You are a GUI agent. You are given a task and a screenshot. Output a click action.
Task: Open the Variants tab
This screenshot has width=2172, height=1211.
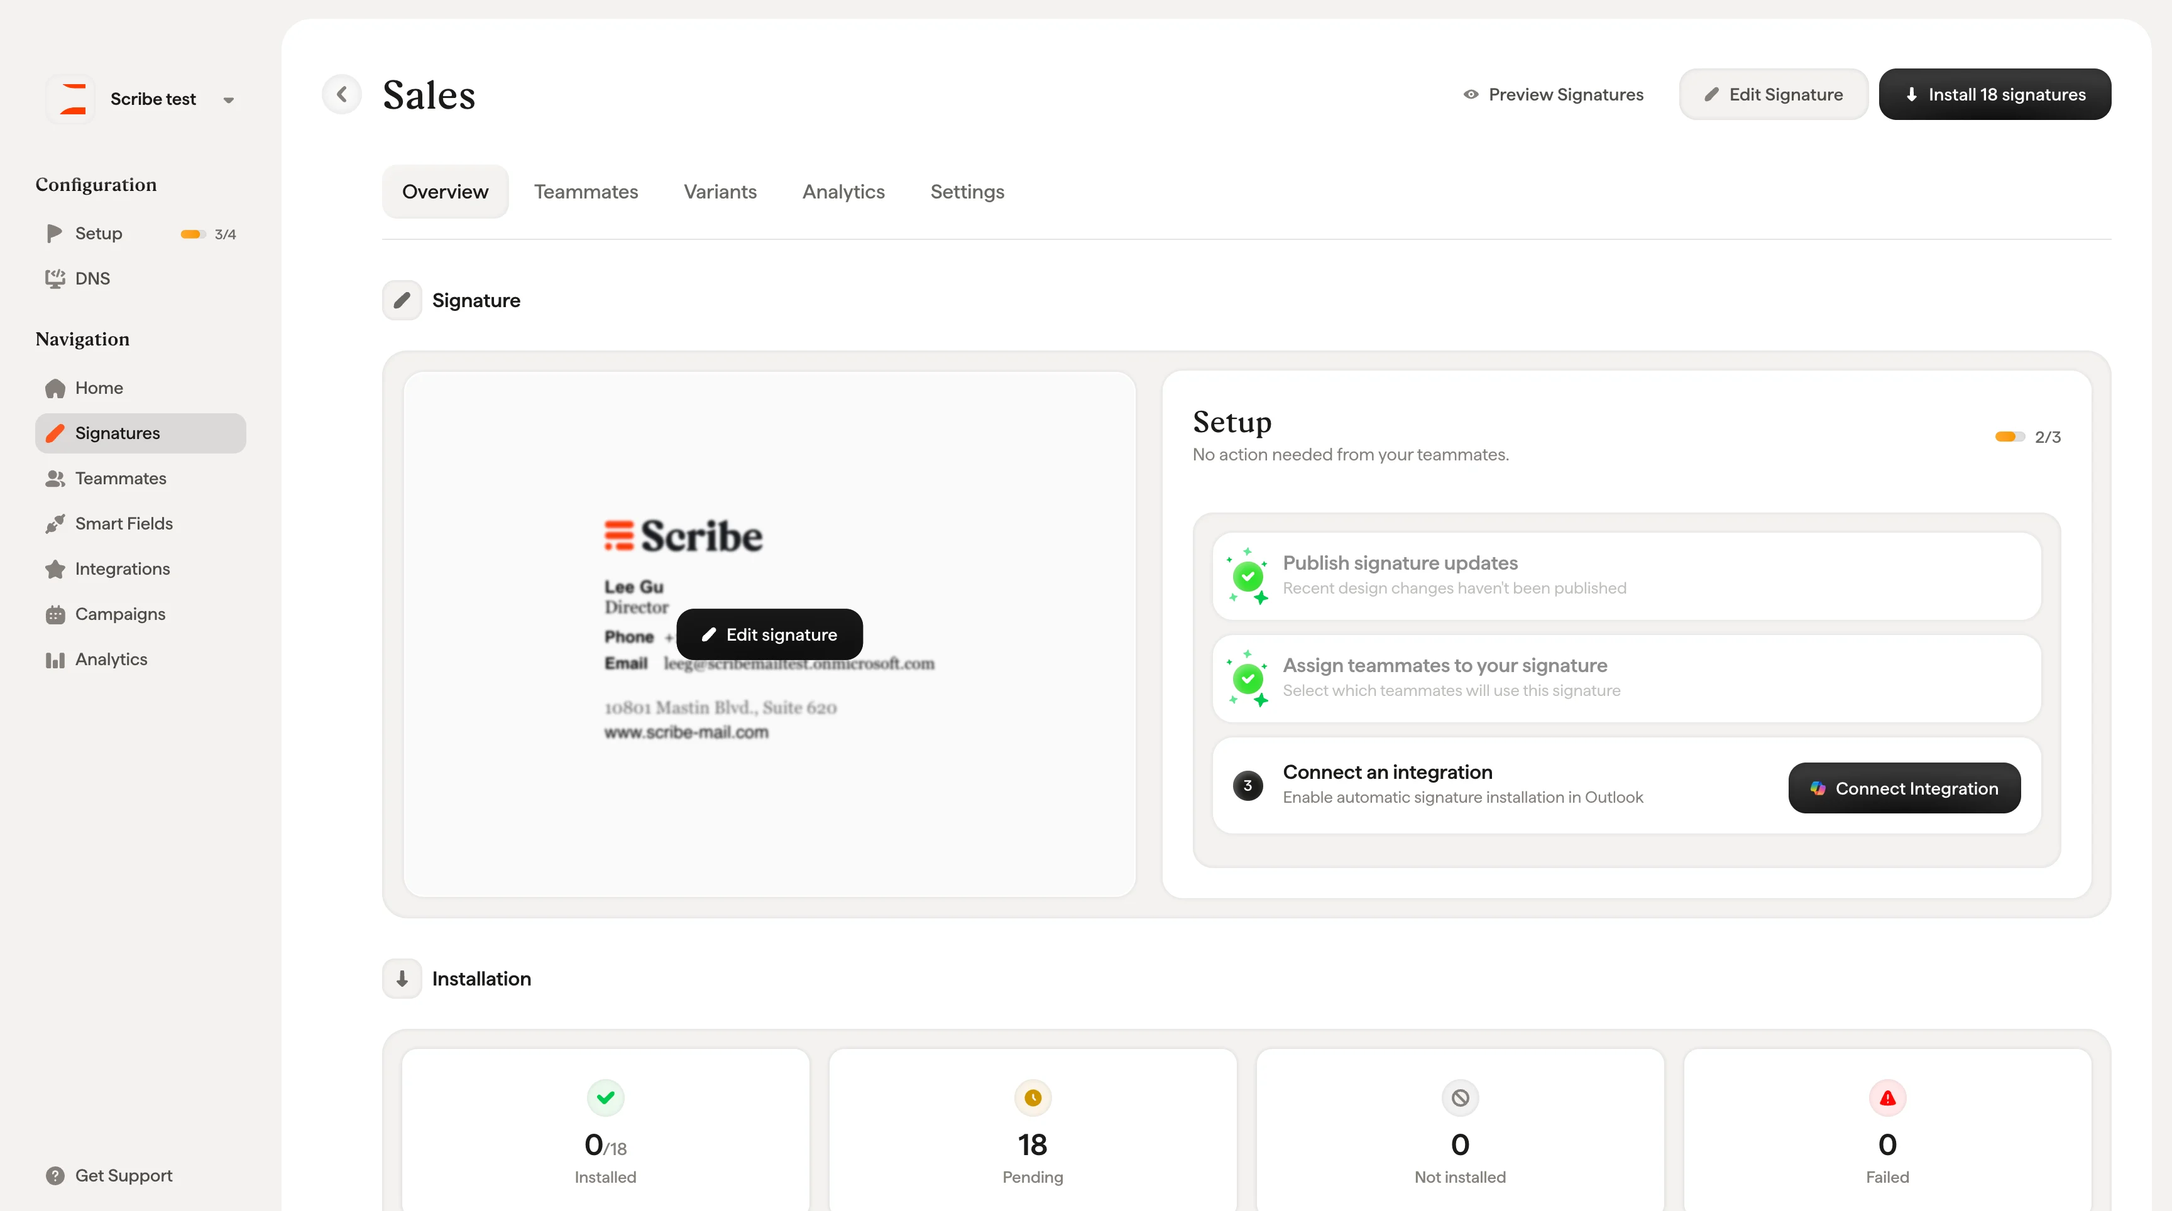[720, 192]
